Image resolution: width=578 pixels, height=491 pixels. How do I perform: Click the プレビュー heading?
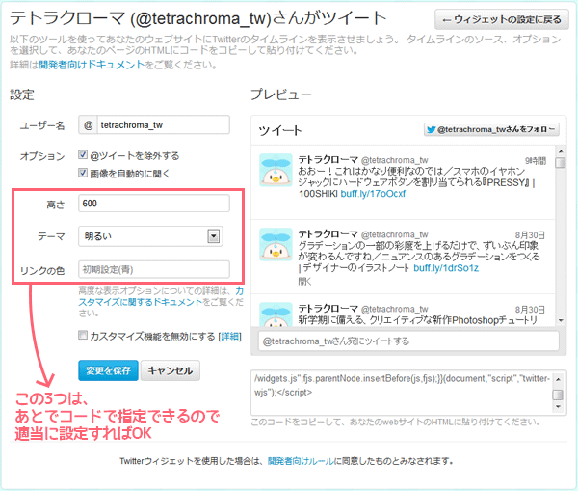click(x=281, y=95)
